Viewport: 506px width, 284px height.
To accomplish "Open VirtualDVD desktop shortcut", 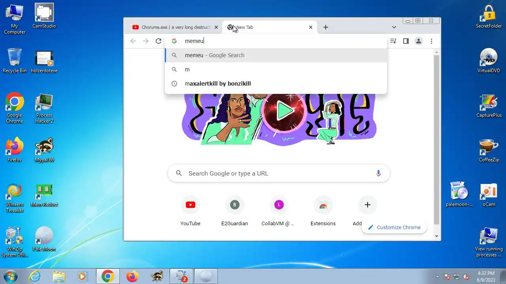I will point(489,61).
